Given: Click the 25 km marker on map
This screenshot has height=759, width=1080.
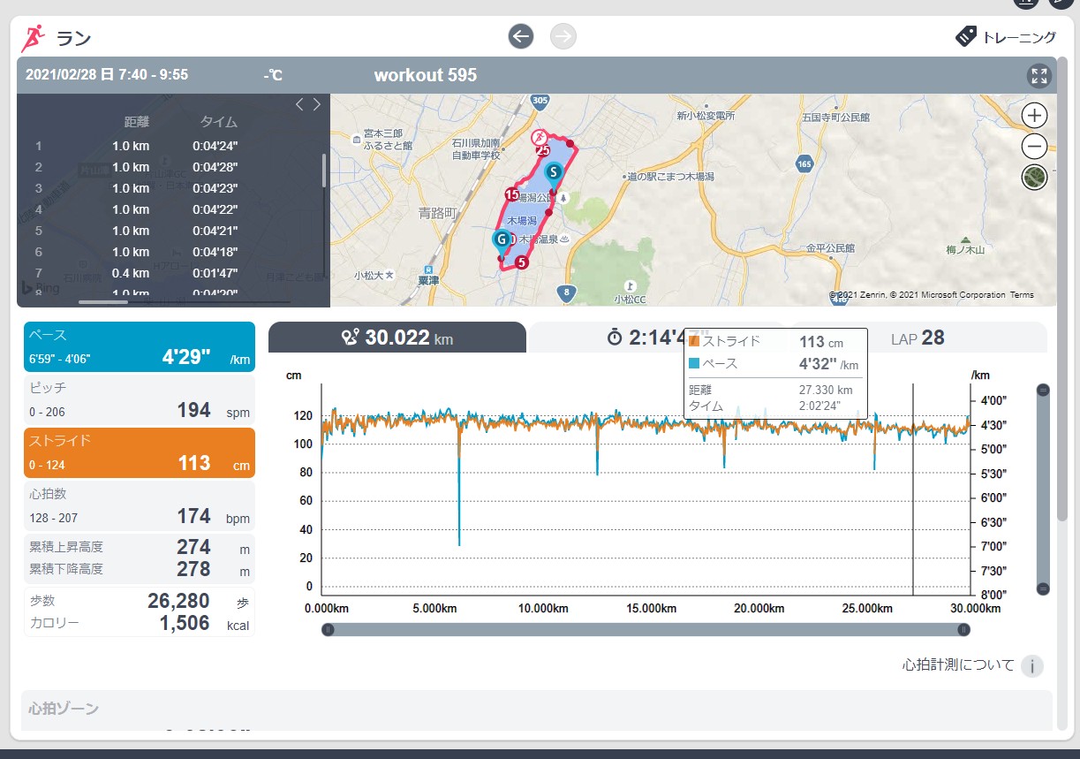Looking at the screenshot, I should tap(543, 151).
